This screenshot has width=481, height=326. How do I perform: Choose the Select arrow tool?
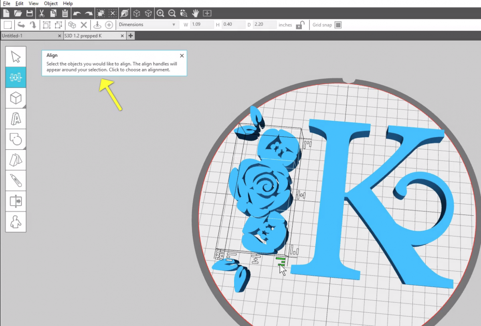point(16,57)
